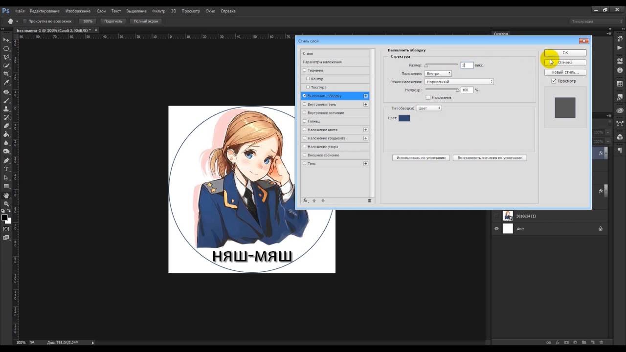Click the Новый стиль... button

[x=565, y=72]
